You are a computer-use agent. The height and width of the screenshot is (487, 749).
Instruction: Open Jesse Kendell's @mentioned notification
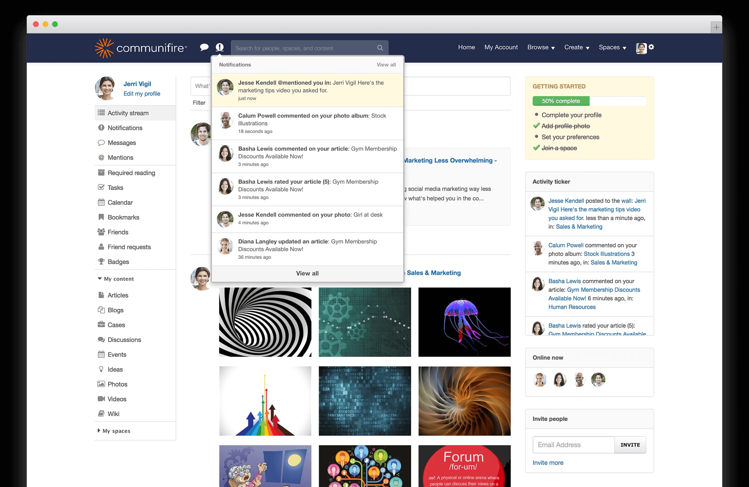307,90
